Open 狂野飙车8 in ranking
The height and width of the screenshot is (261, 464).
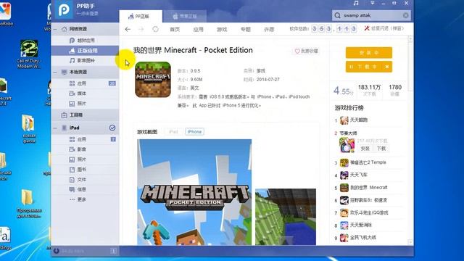pos(368,200)
